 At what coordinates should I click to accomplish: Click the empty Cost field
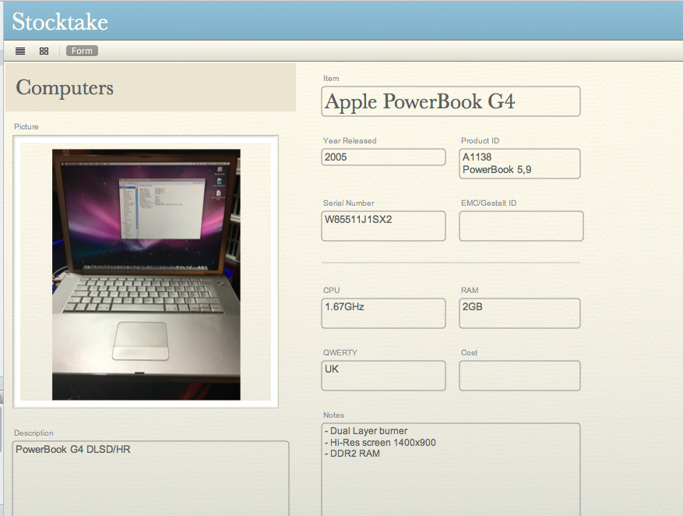point(519,375)
